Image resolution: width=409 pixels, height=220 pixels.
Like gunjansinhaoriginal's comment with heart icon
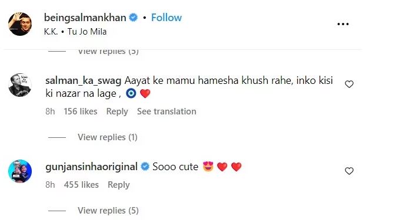click(349, 171)
